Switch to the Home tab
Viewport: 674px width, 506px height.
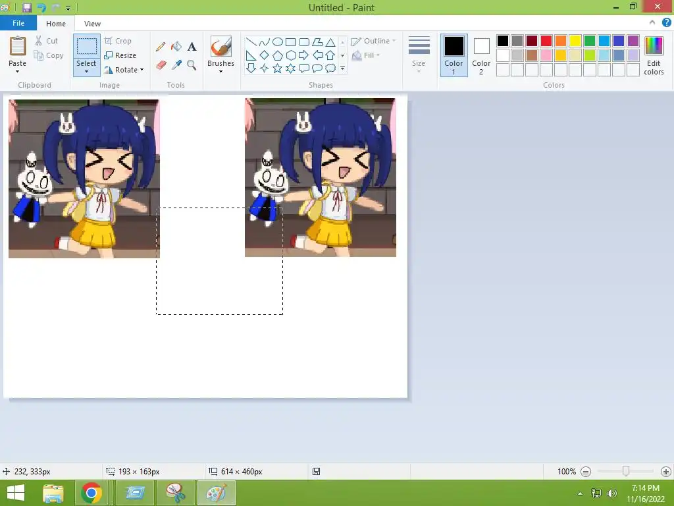click(x=56, y=24)
